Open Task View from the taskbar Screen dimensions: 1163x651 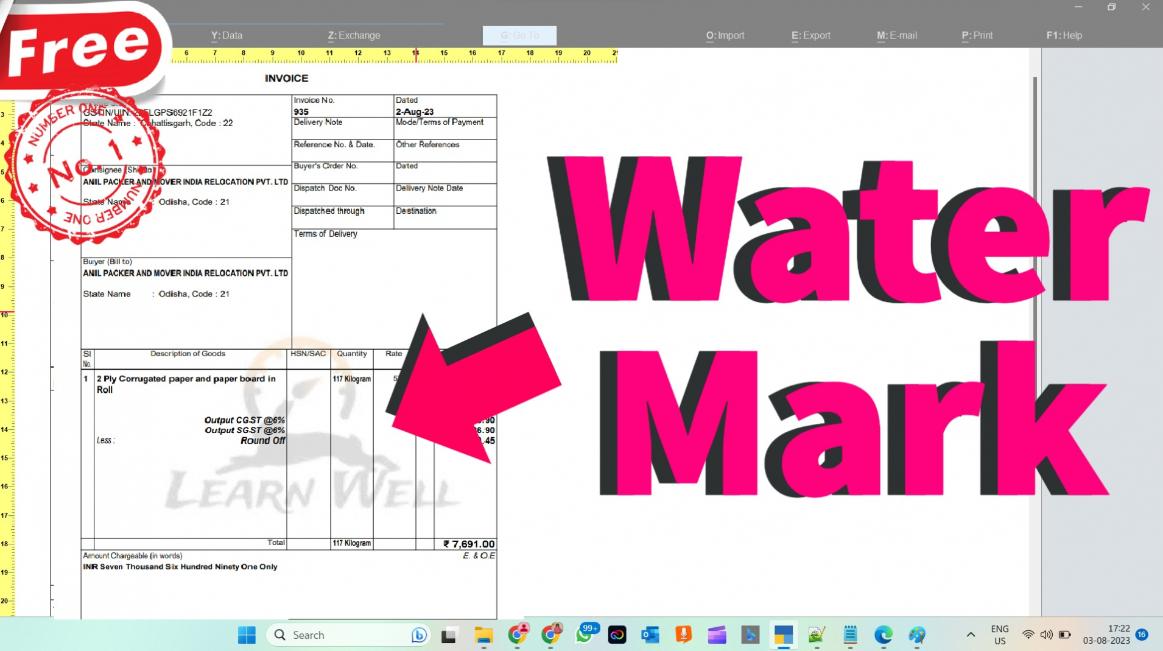[x=449, y=635]
